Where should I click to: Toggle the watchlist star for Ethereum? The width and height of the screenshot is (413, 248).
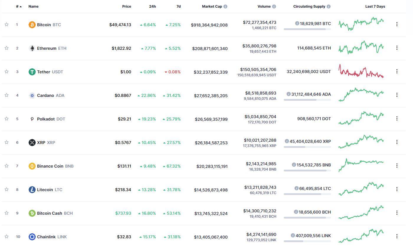point(6,48)
